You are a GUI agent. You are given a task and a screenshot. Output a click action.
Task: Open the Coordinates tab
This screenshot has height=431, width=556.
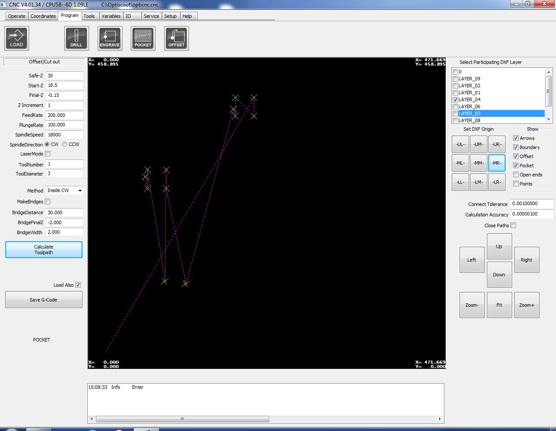43,16
